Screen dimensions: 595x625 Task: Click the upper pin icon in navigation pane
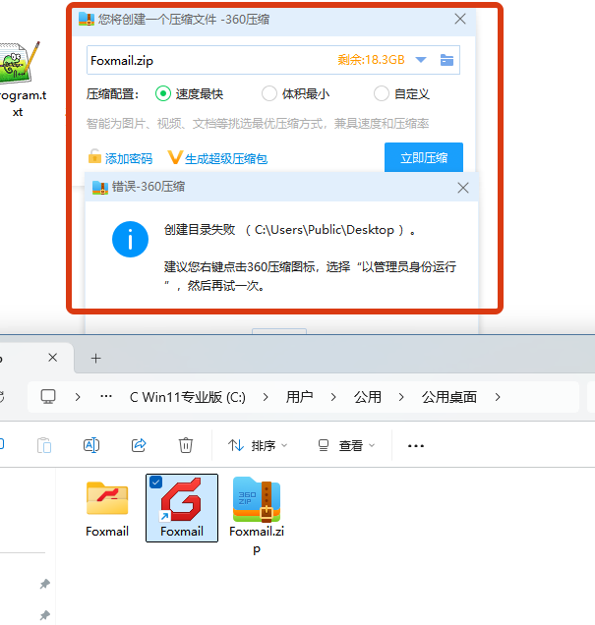point(44,584)
